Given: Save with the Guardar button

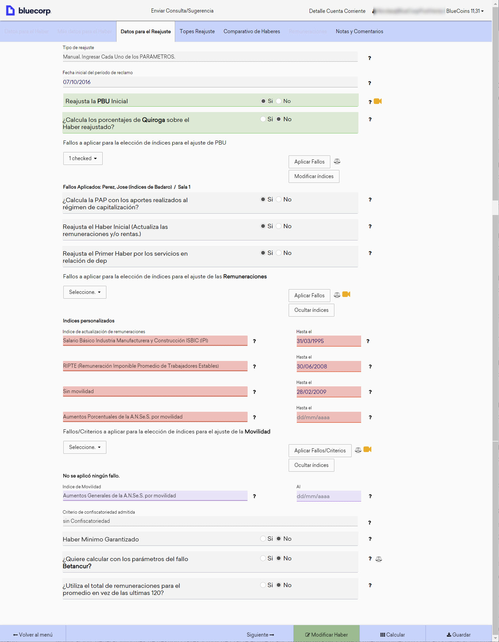Looking at the screenshot, I should click(x=459, y=635).
